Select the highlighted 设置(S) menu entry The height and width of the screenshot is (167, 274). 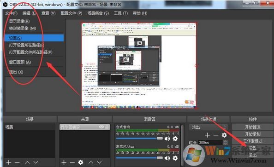[34, 38]
